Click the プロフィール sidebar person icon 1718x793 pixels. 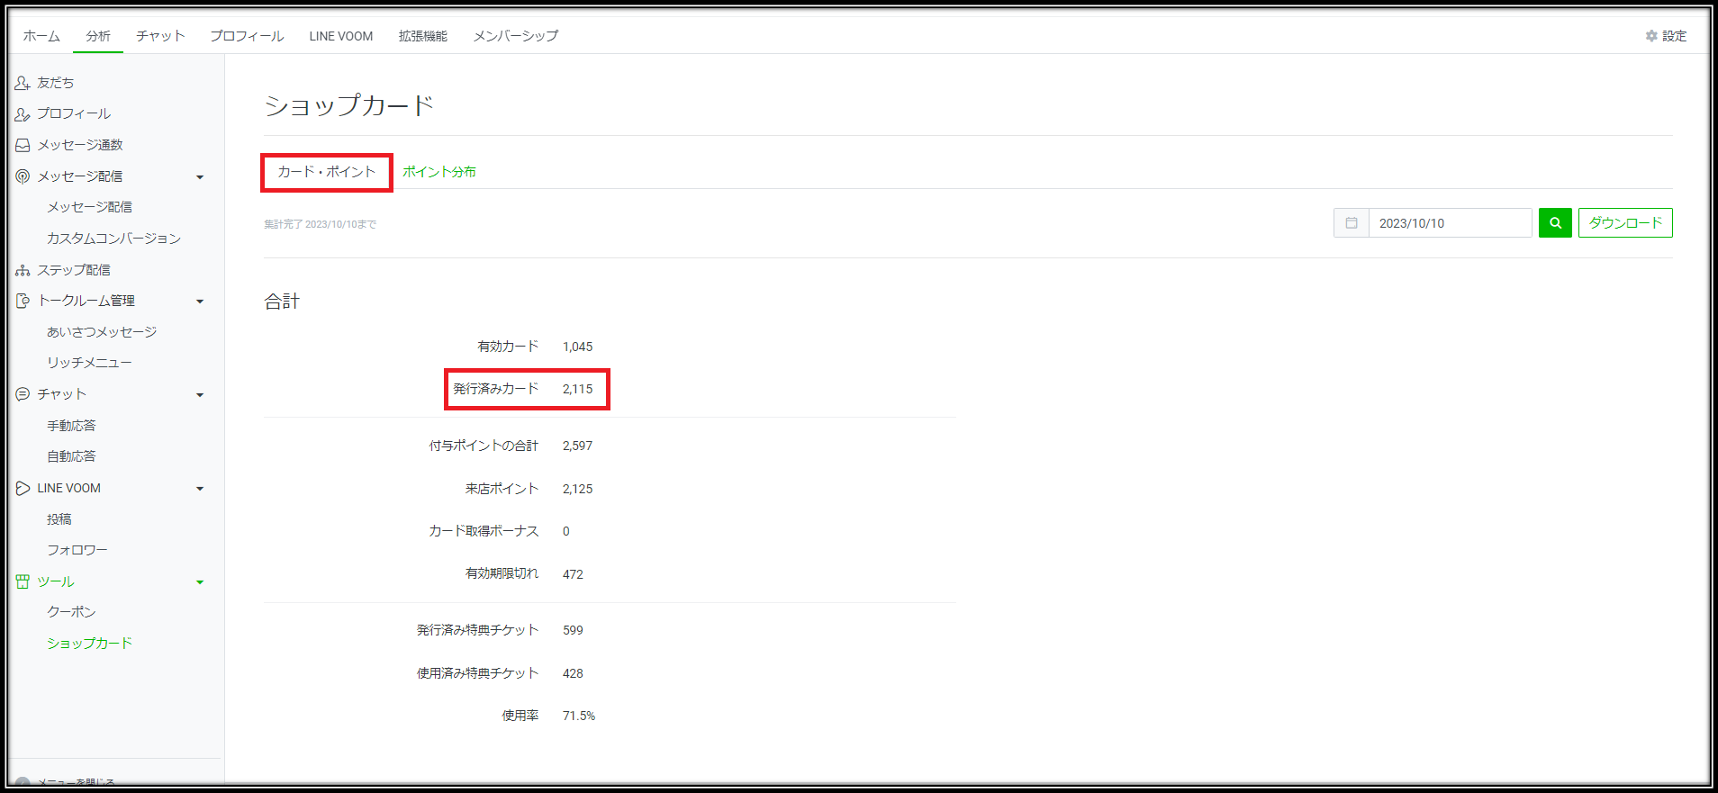point(23,114)
